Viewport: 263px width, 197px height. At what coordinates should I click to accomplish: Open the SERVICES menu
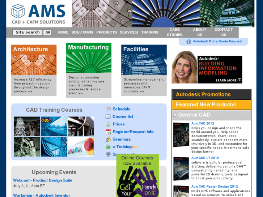click(129, 32)
